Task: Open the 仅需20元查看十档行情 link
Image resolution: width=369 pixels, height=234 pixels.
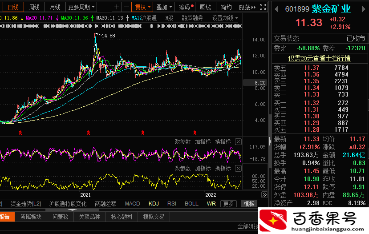Action: tap(319, 58)
